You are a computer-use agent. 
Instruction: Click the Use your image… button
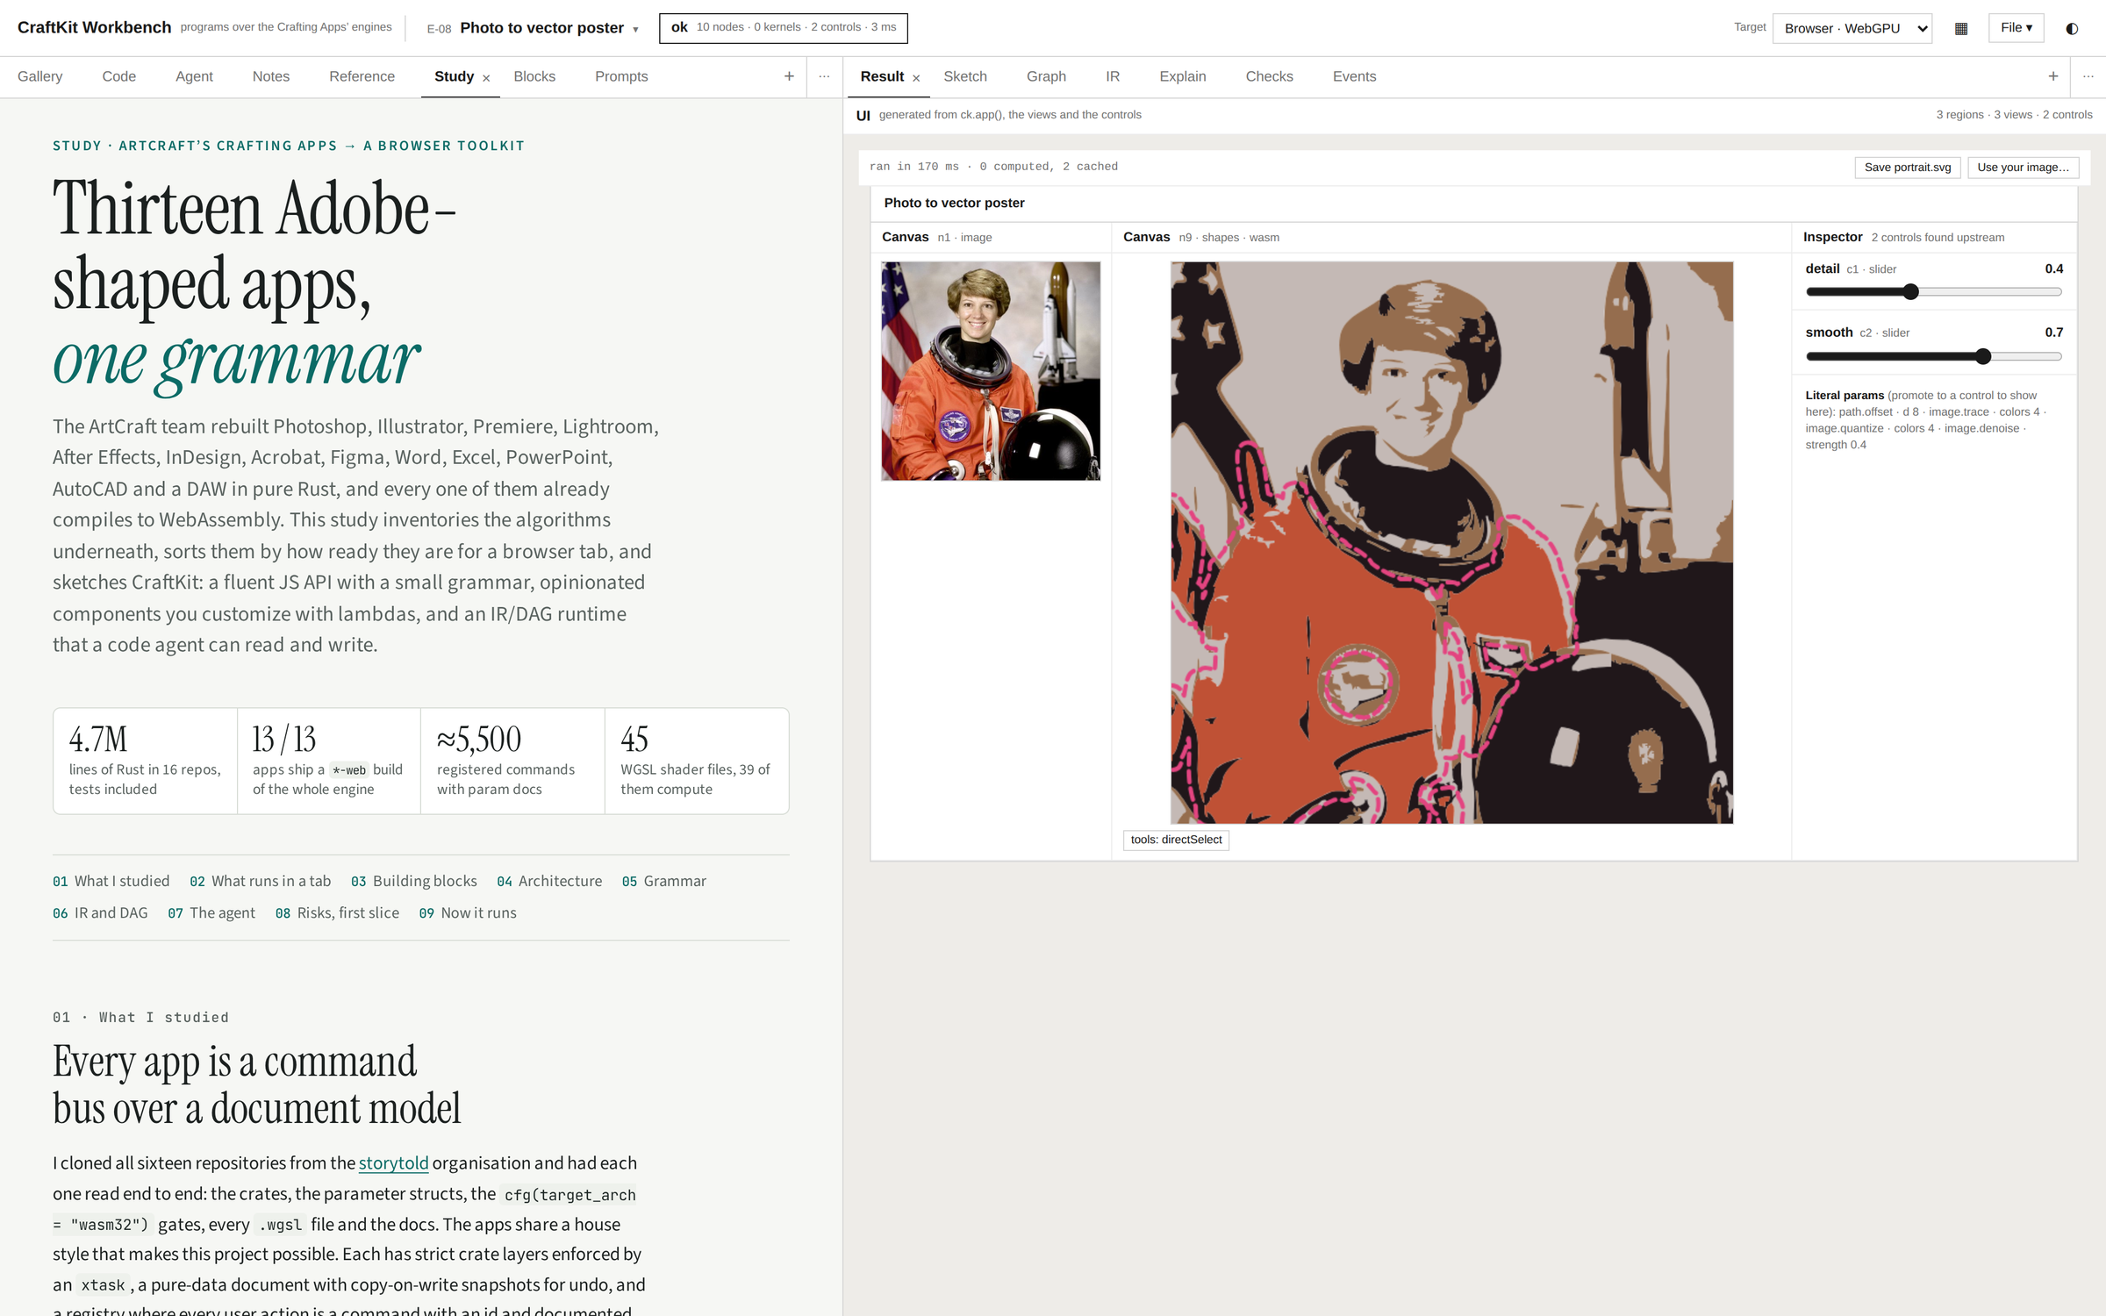pos(2023,168)
